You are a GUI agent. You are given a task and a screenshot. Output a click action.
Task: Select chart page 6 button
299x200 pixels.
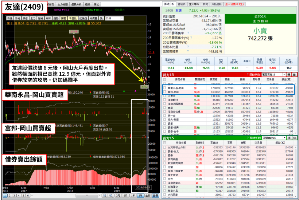28,195
